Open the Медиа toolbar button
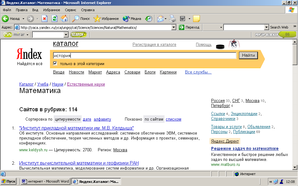The image size is (298, 186). pos(132,19)
